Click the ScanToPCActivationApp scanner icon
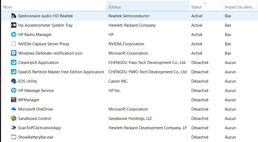The image size is (258, 142). 14,128
